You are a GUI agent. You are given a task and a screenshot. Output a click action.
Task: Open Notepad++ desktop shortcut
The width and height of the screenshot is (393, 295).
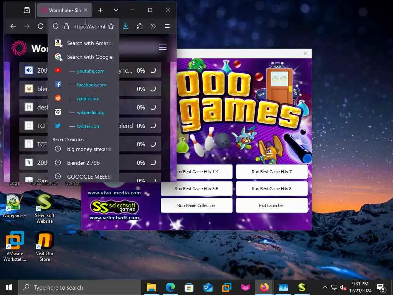pyautogui.click(x=15, y=206)
